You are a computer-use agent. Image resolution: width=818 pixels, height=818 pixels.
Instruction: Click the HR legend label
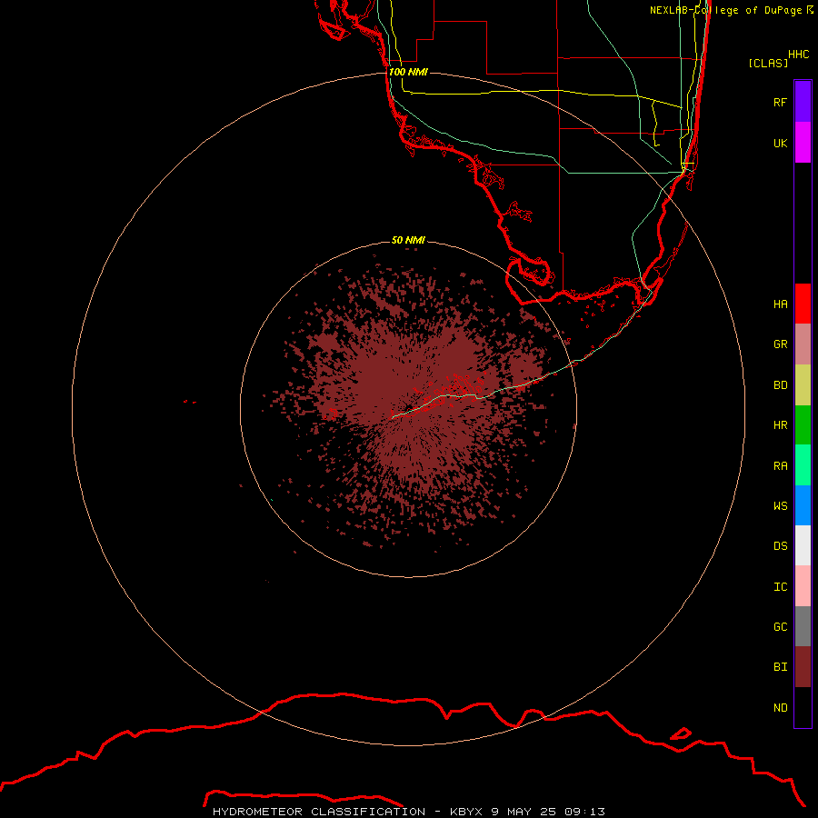pos(780,425)
